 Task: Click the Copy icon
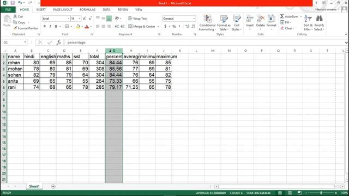[x=15, y=22]
